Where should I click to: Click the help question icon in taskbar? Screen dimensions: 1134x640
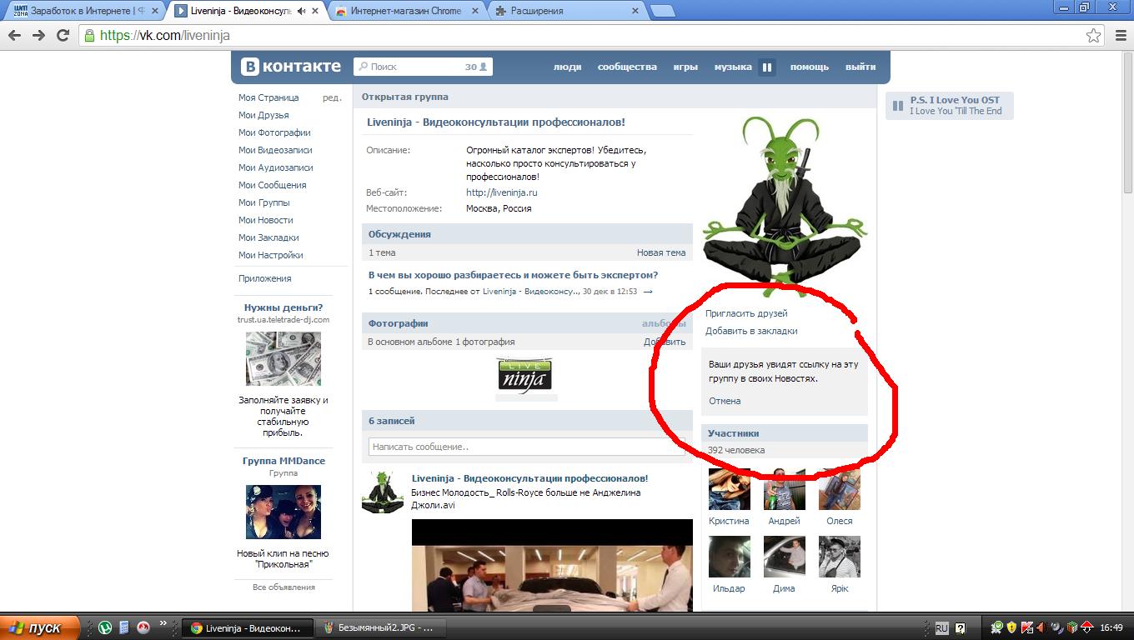961,627
